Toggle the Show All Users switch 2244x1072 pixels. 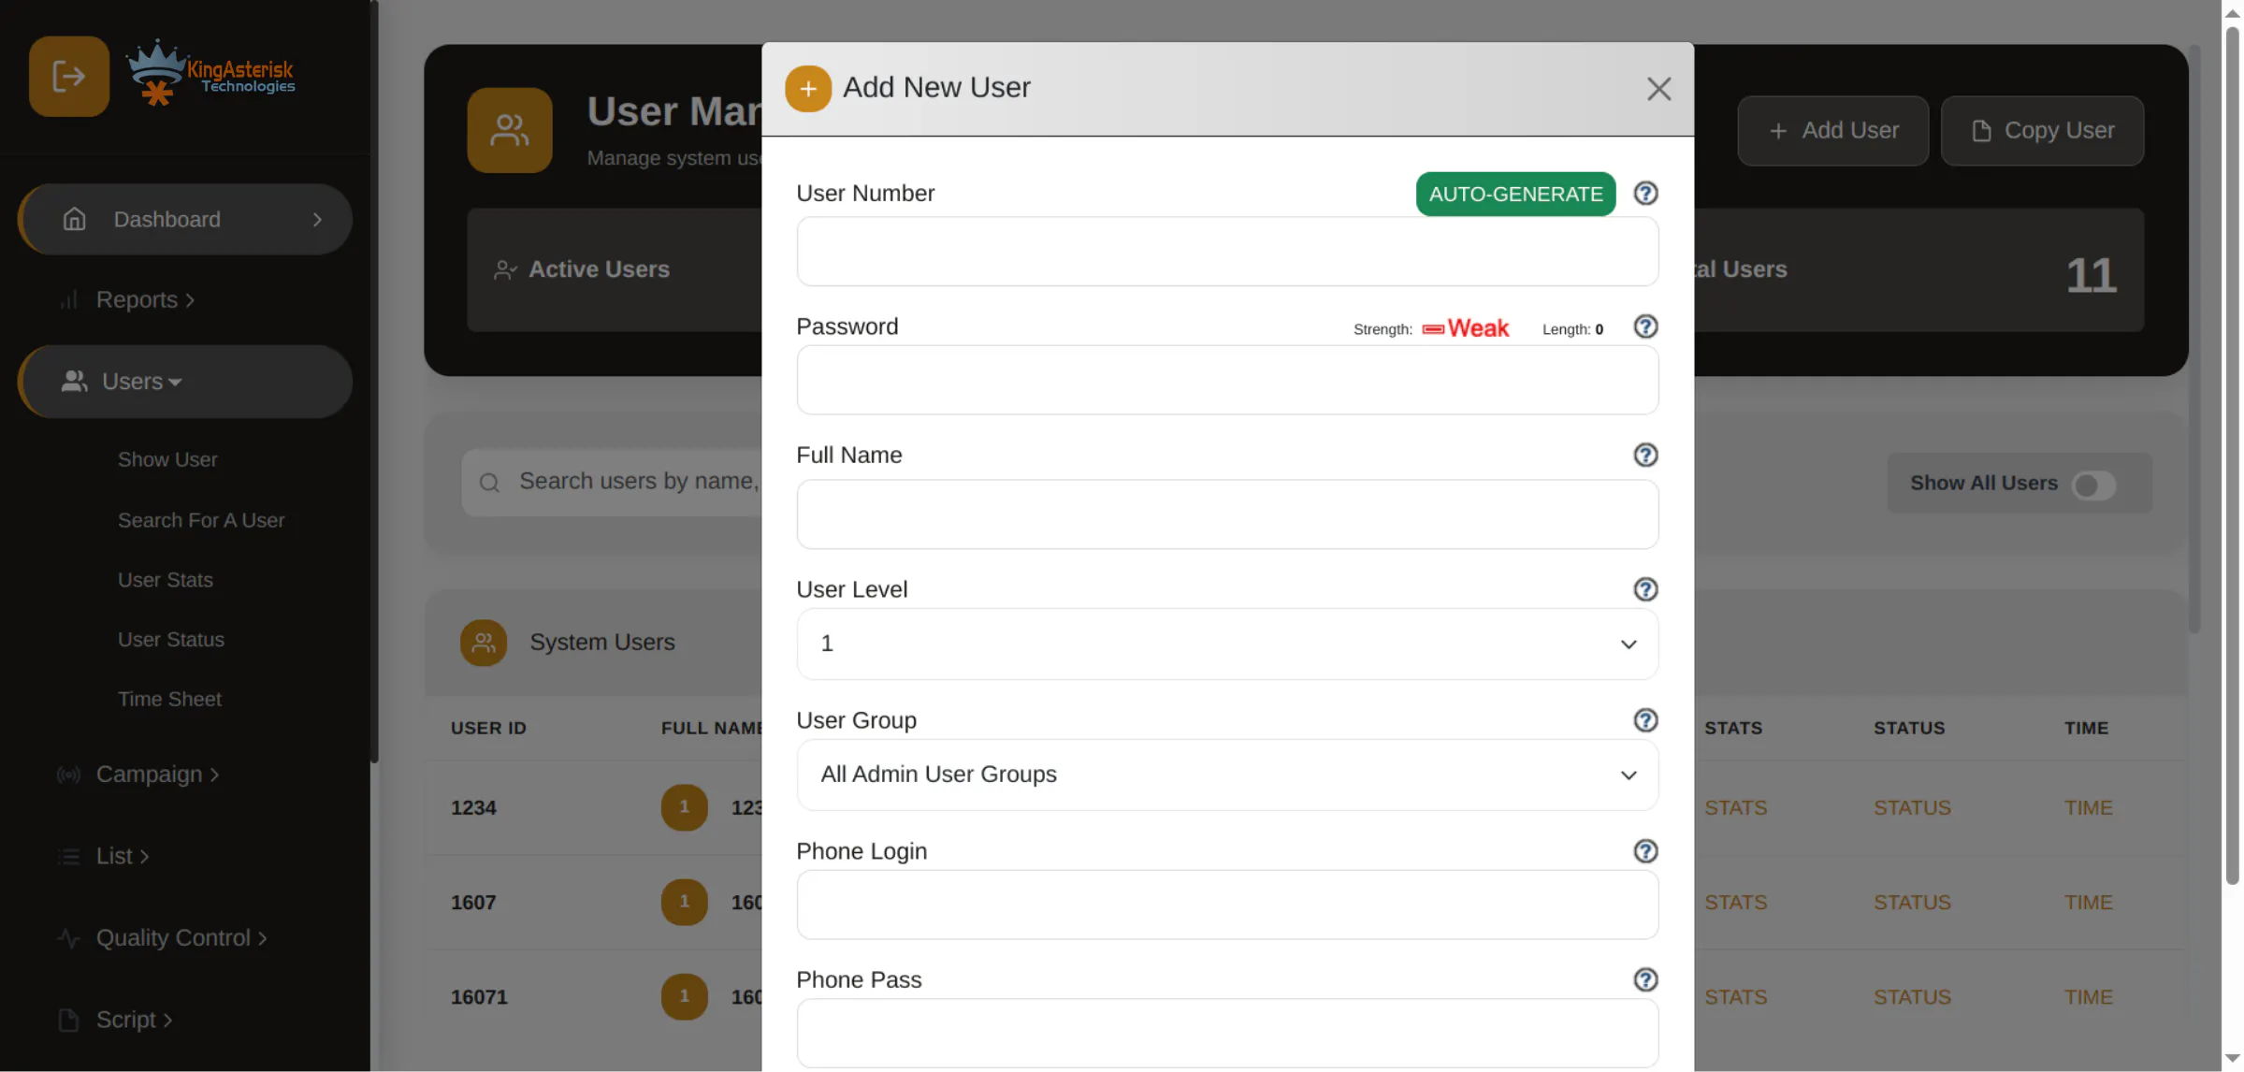pyautogui.click(x=2093, y=485)
